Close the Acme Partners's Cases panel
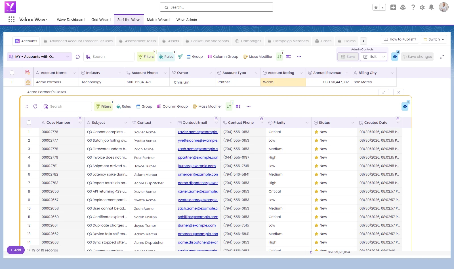 pyautogui.click(x=399, y=92)
